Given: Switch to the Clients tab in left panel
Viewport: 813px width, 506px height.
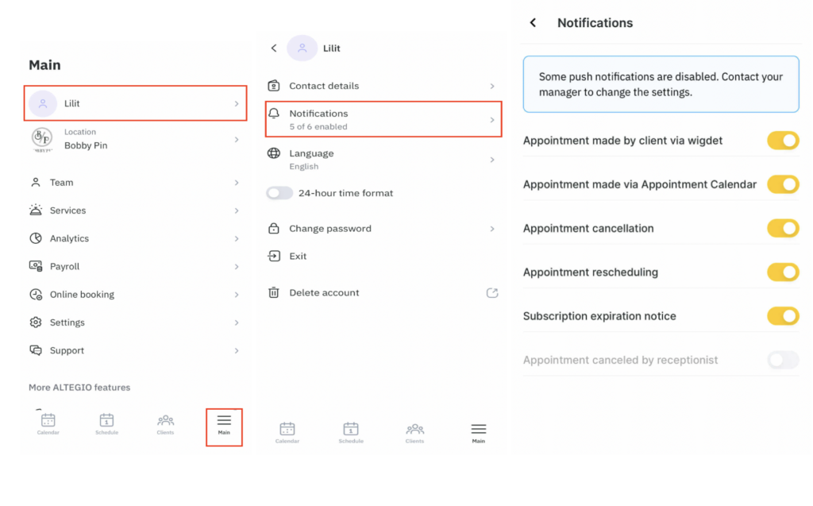Looking at the screenshot, I should click(x=165, y=424).
